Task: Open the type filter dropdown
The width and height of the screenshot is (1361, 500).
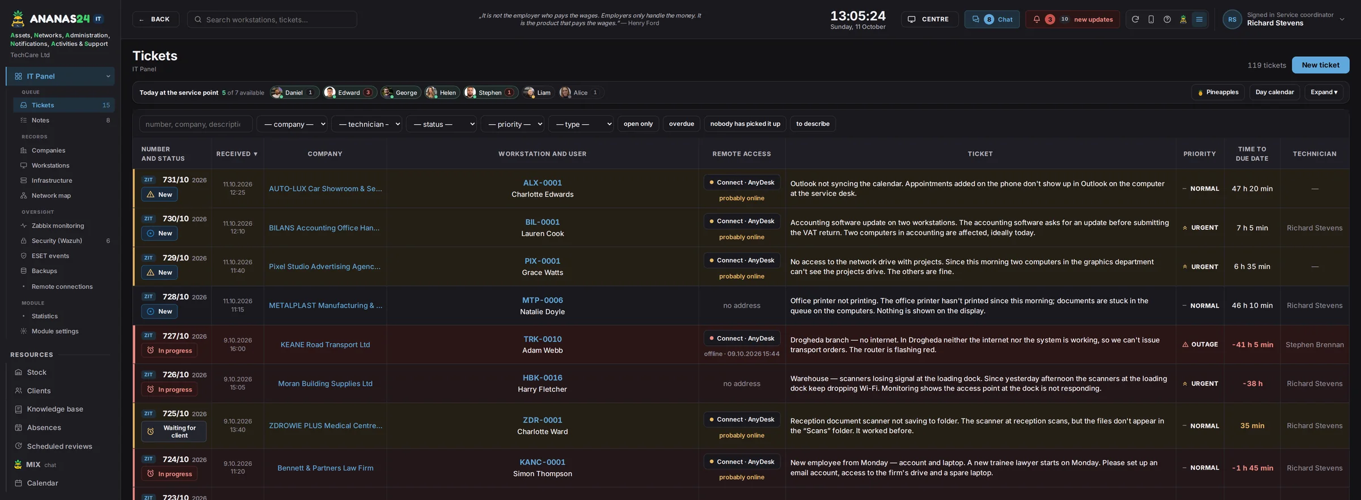Action: pos(581,124)
